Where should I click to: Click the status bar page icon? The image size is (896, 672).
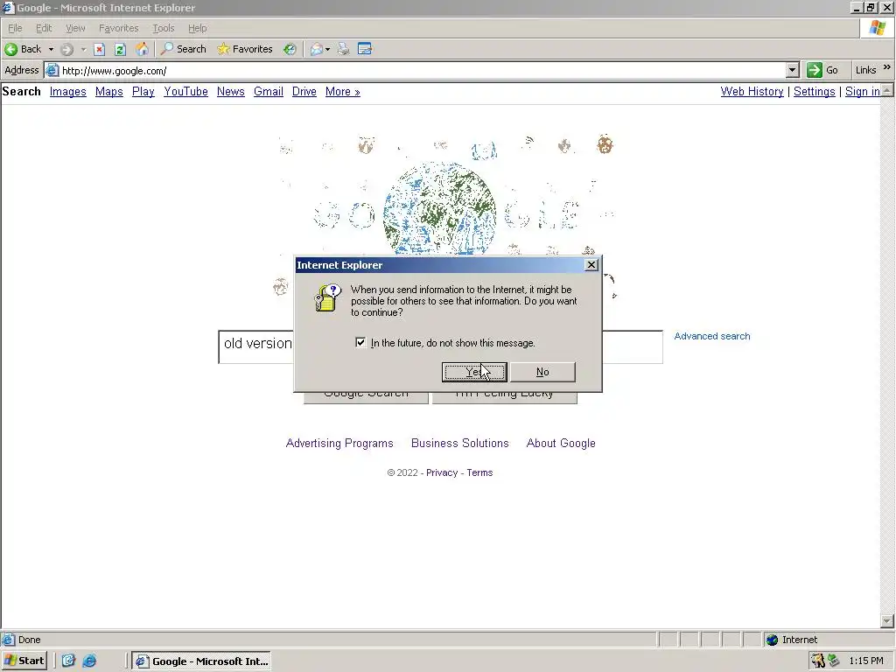click(x=8, y=640)
